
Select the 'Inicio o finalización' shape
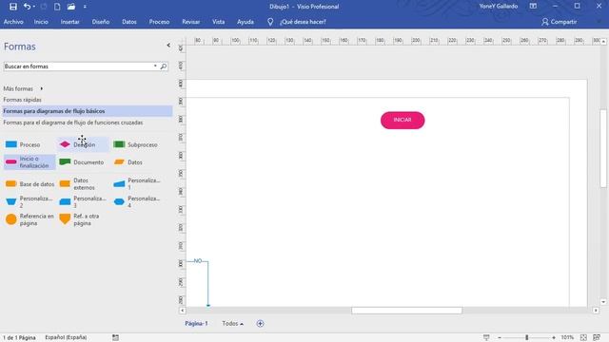29,162
